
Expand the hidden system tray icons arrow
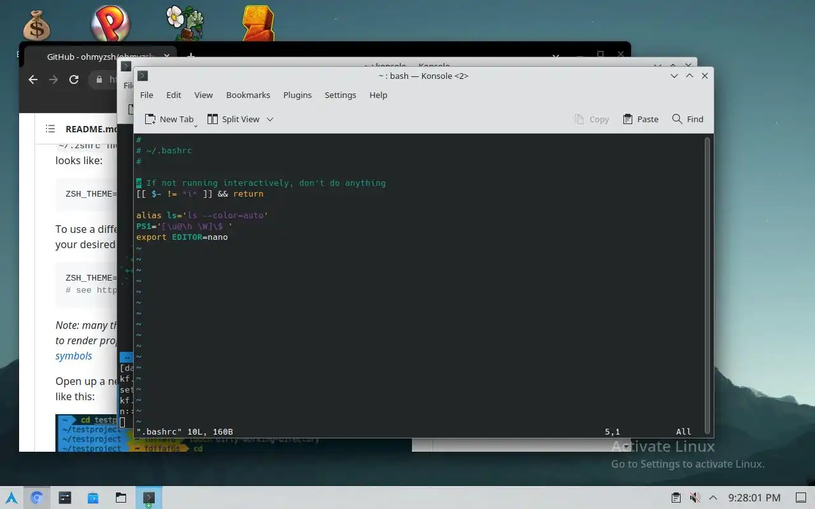pos(713,498)
